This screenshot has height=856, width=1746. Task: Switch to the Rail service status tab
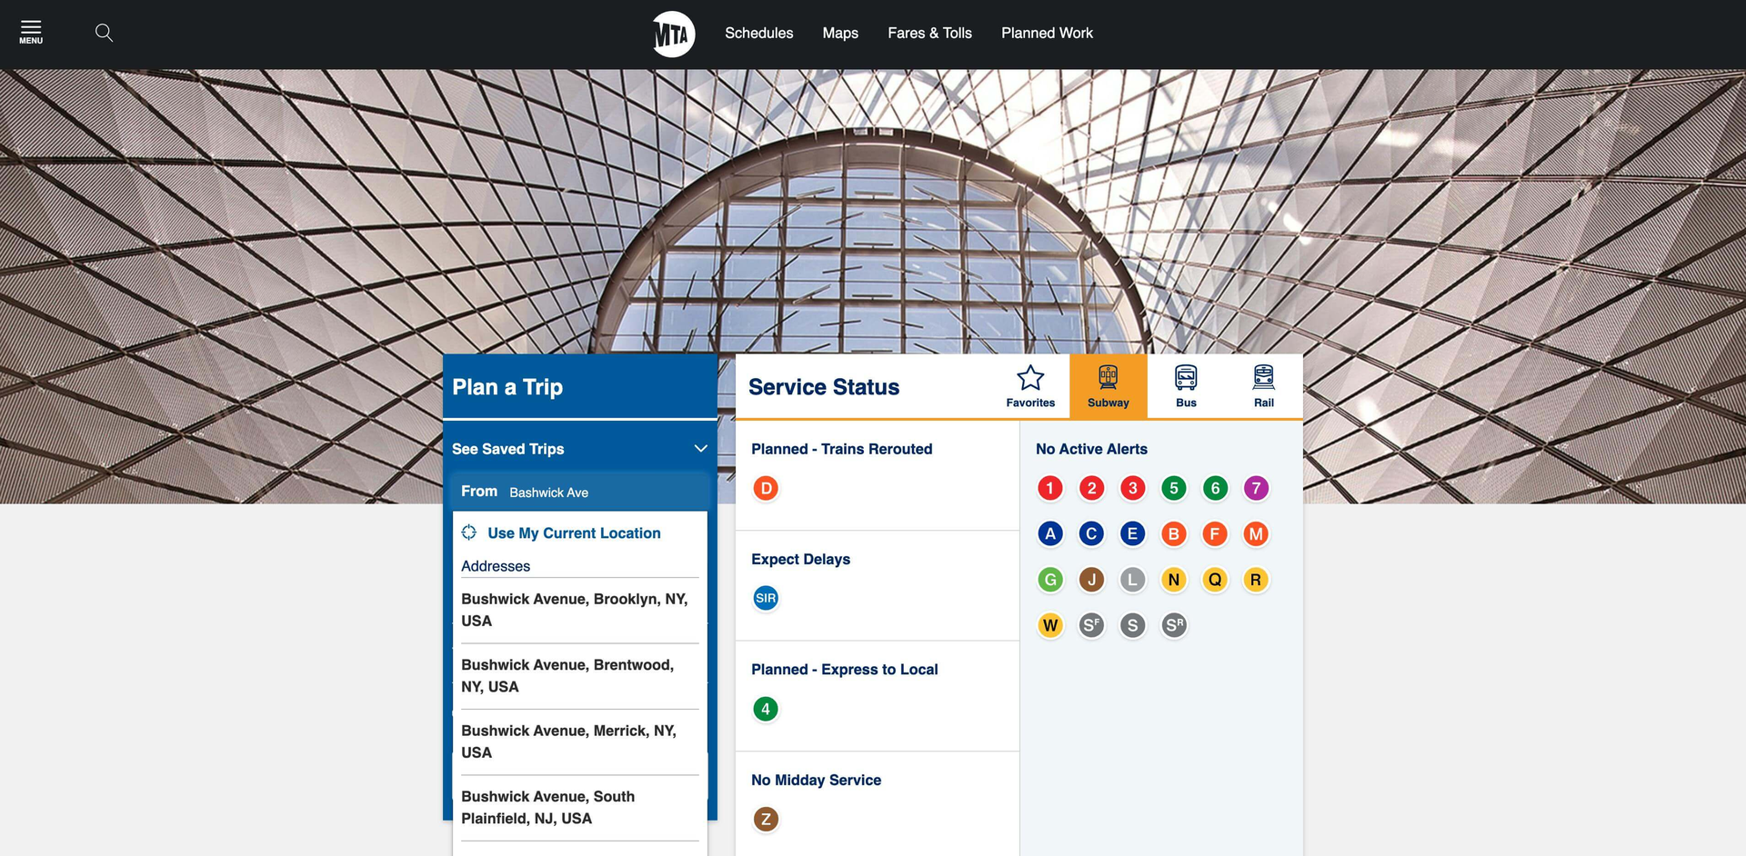point(1263,384)
